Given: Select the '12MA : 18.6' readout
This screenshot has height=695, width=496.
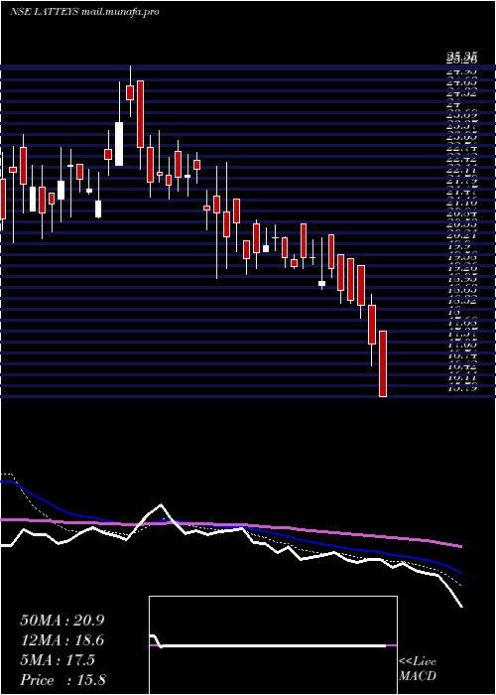Looking at the screenshot, I should point(62,640).
